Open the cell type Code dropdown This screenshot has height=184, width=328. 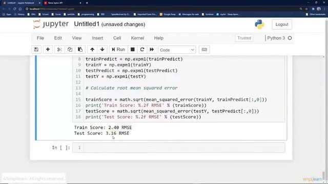point(177,50)
